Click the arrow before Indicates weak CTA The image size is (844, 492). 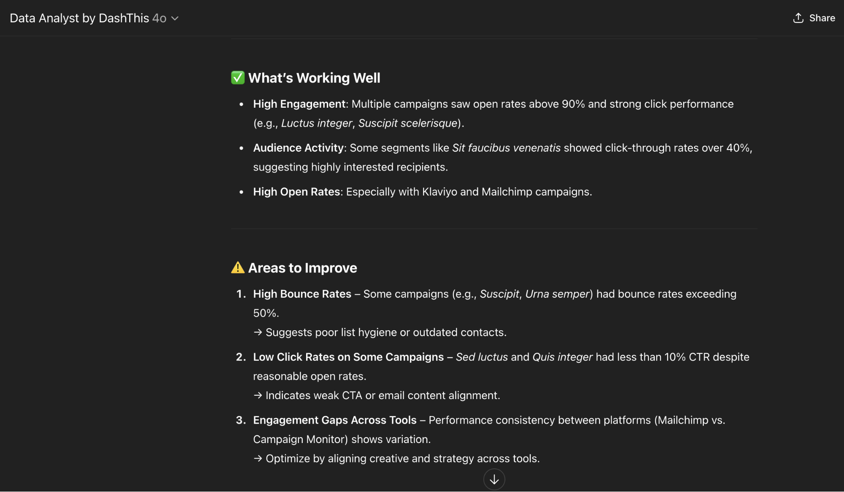[258, 395]
